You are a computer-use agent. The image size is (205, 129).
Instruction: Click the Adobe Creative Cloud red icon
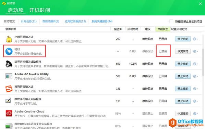pyautogui.click(x=9, y=113)
